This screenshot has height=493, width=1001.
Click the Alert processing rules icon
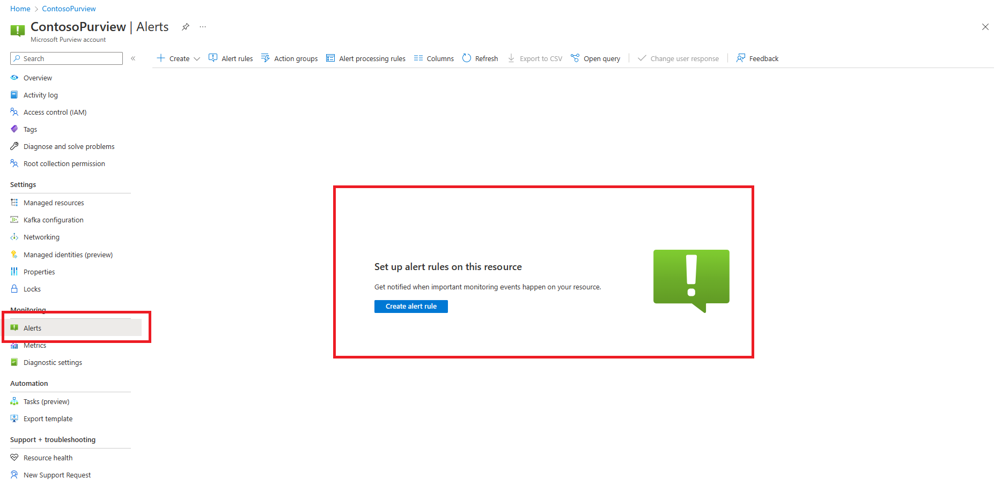point(330,58)
